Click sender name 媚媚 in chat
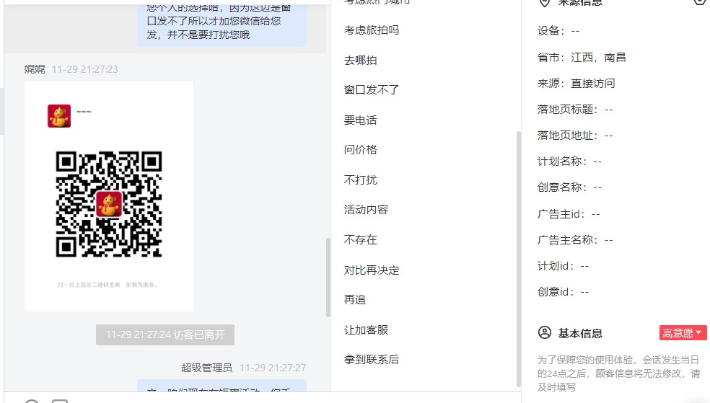The width and height of the screenshot is (710, 403). tap(35, 69)
